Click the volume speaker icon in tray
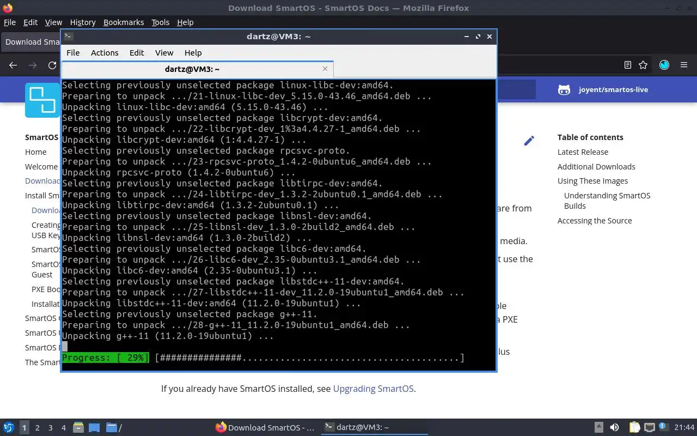The height and width of the screenshot is (436, 697). pyautogui.click(x=614, y=427)
